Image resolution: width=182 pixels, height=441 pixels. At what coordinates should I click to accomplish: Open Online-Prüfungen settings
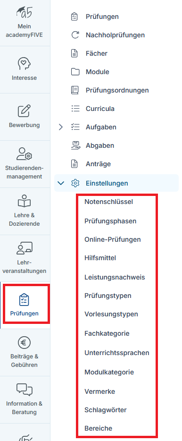click(113, 239)
